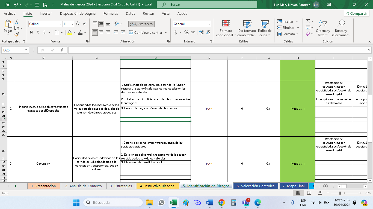Click the borders icon

pyautogui.click(x=57, y=32)
